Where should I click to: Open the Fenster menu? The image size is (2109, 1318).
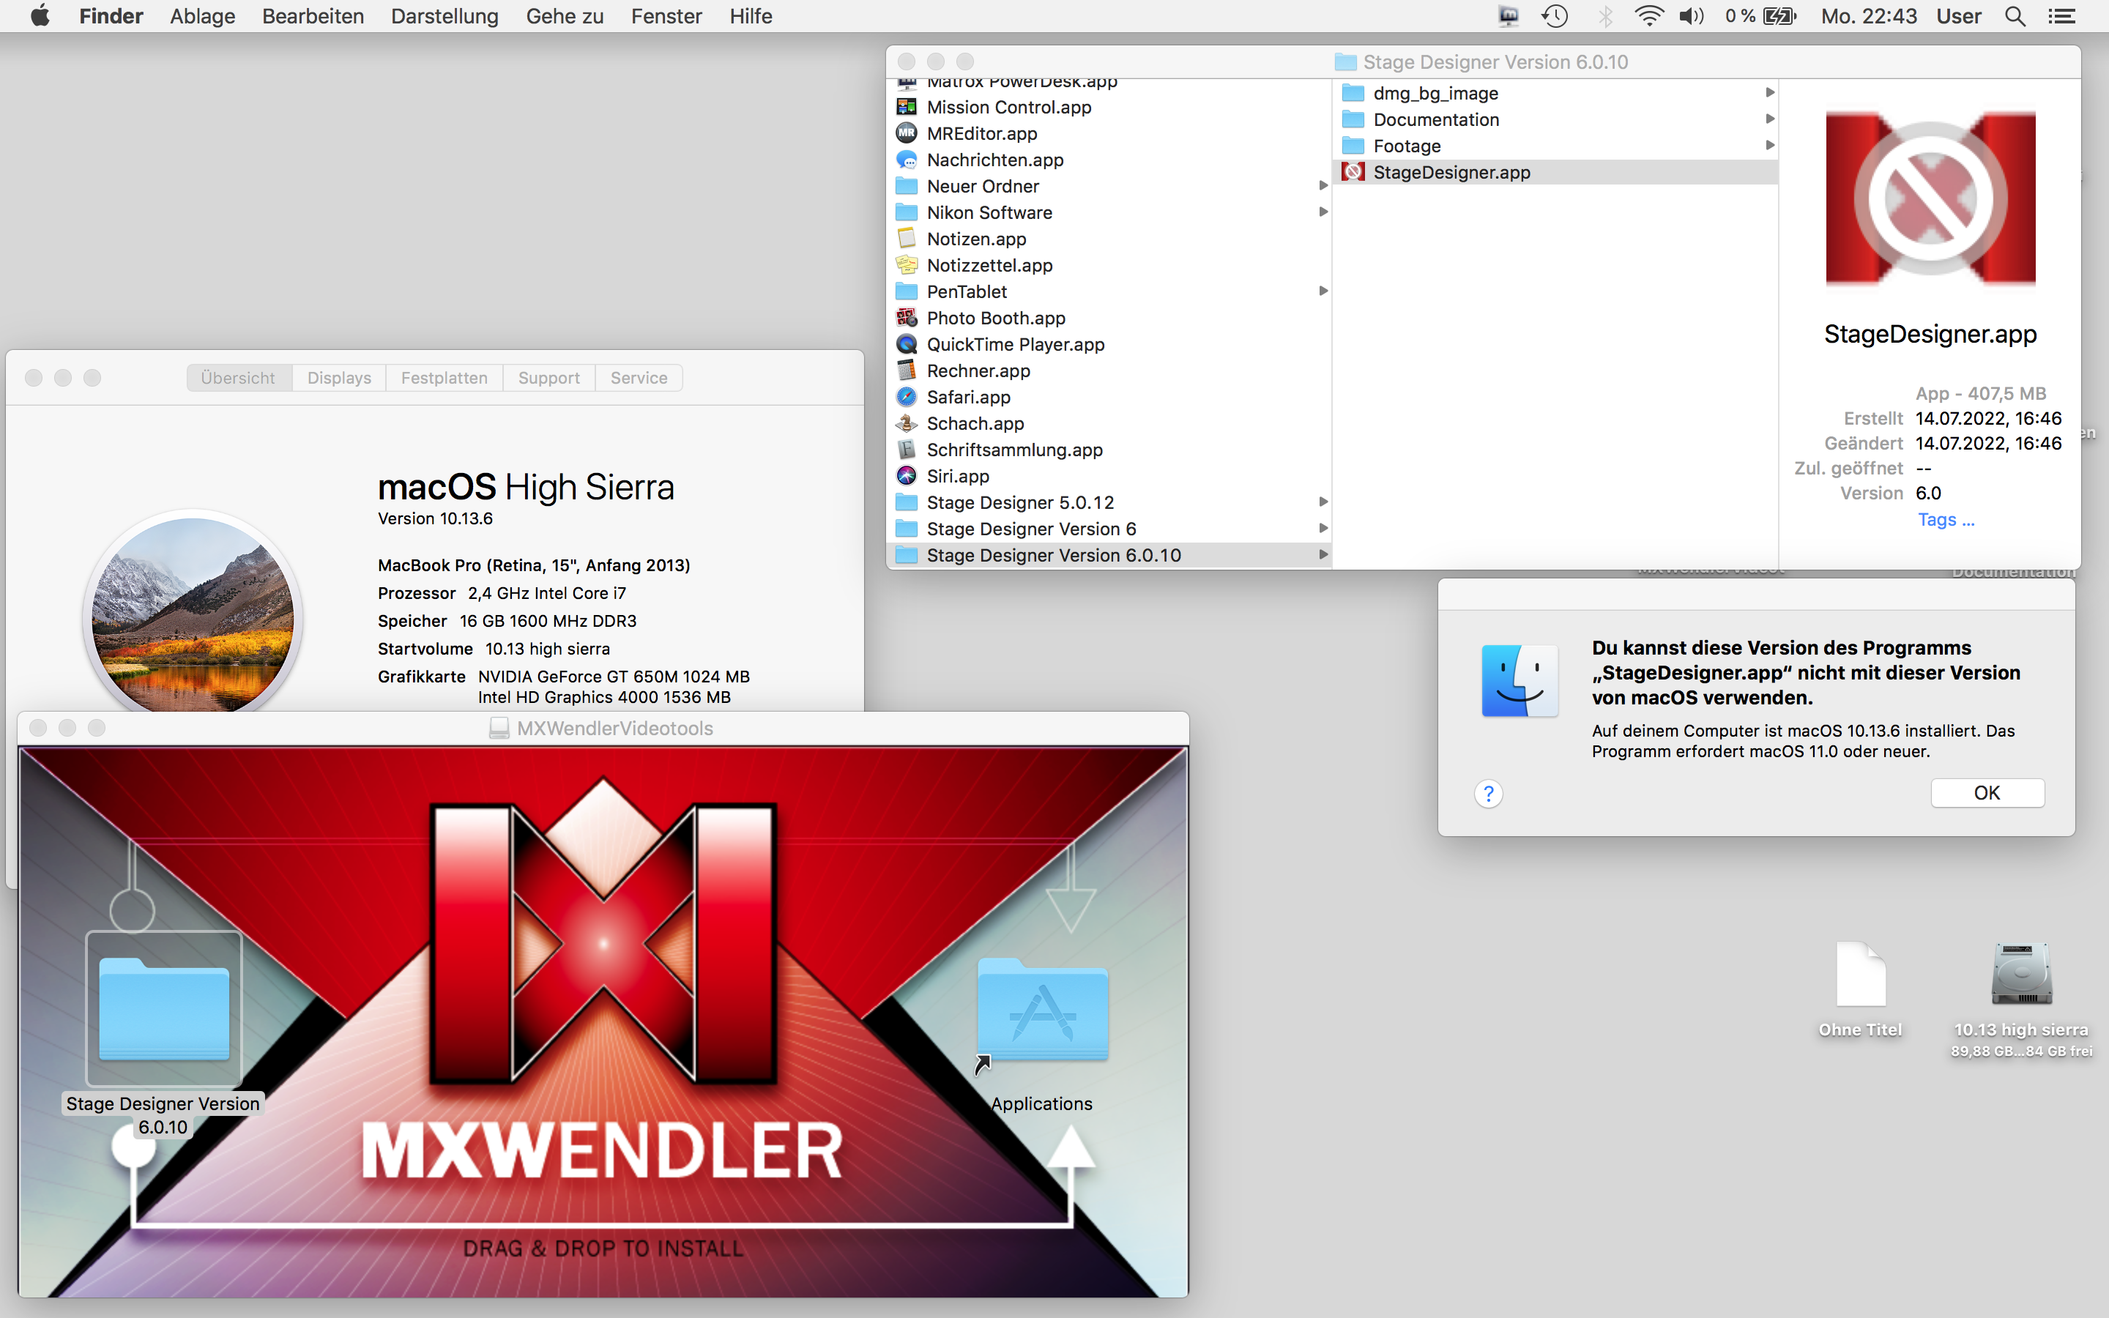(x=666, y=15)
